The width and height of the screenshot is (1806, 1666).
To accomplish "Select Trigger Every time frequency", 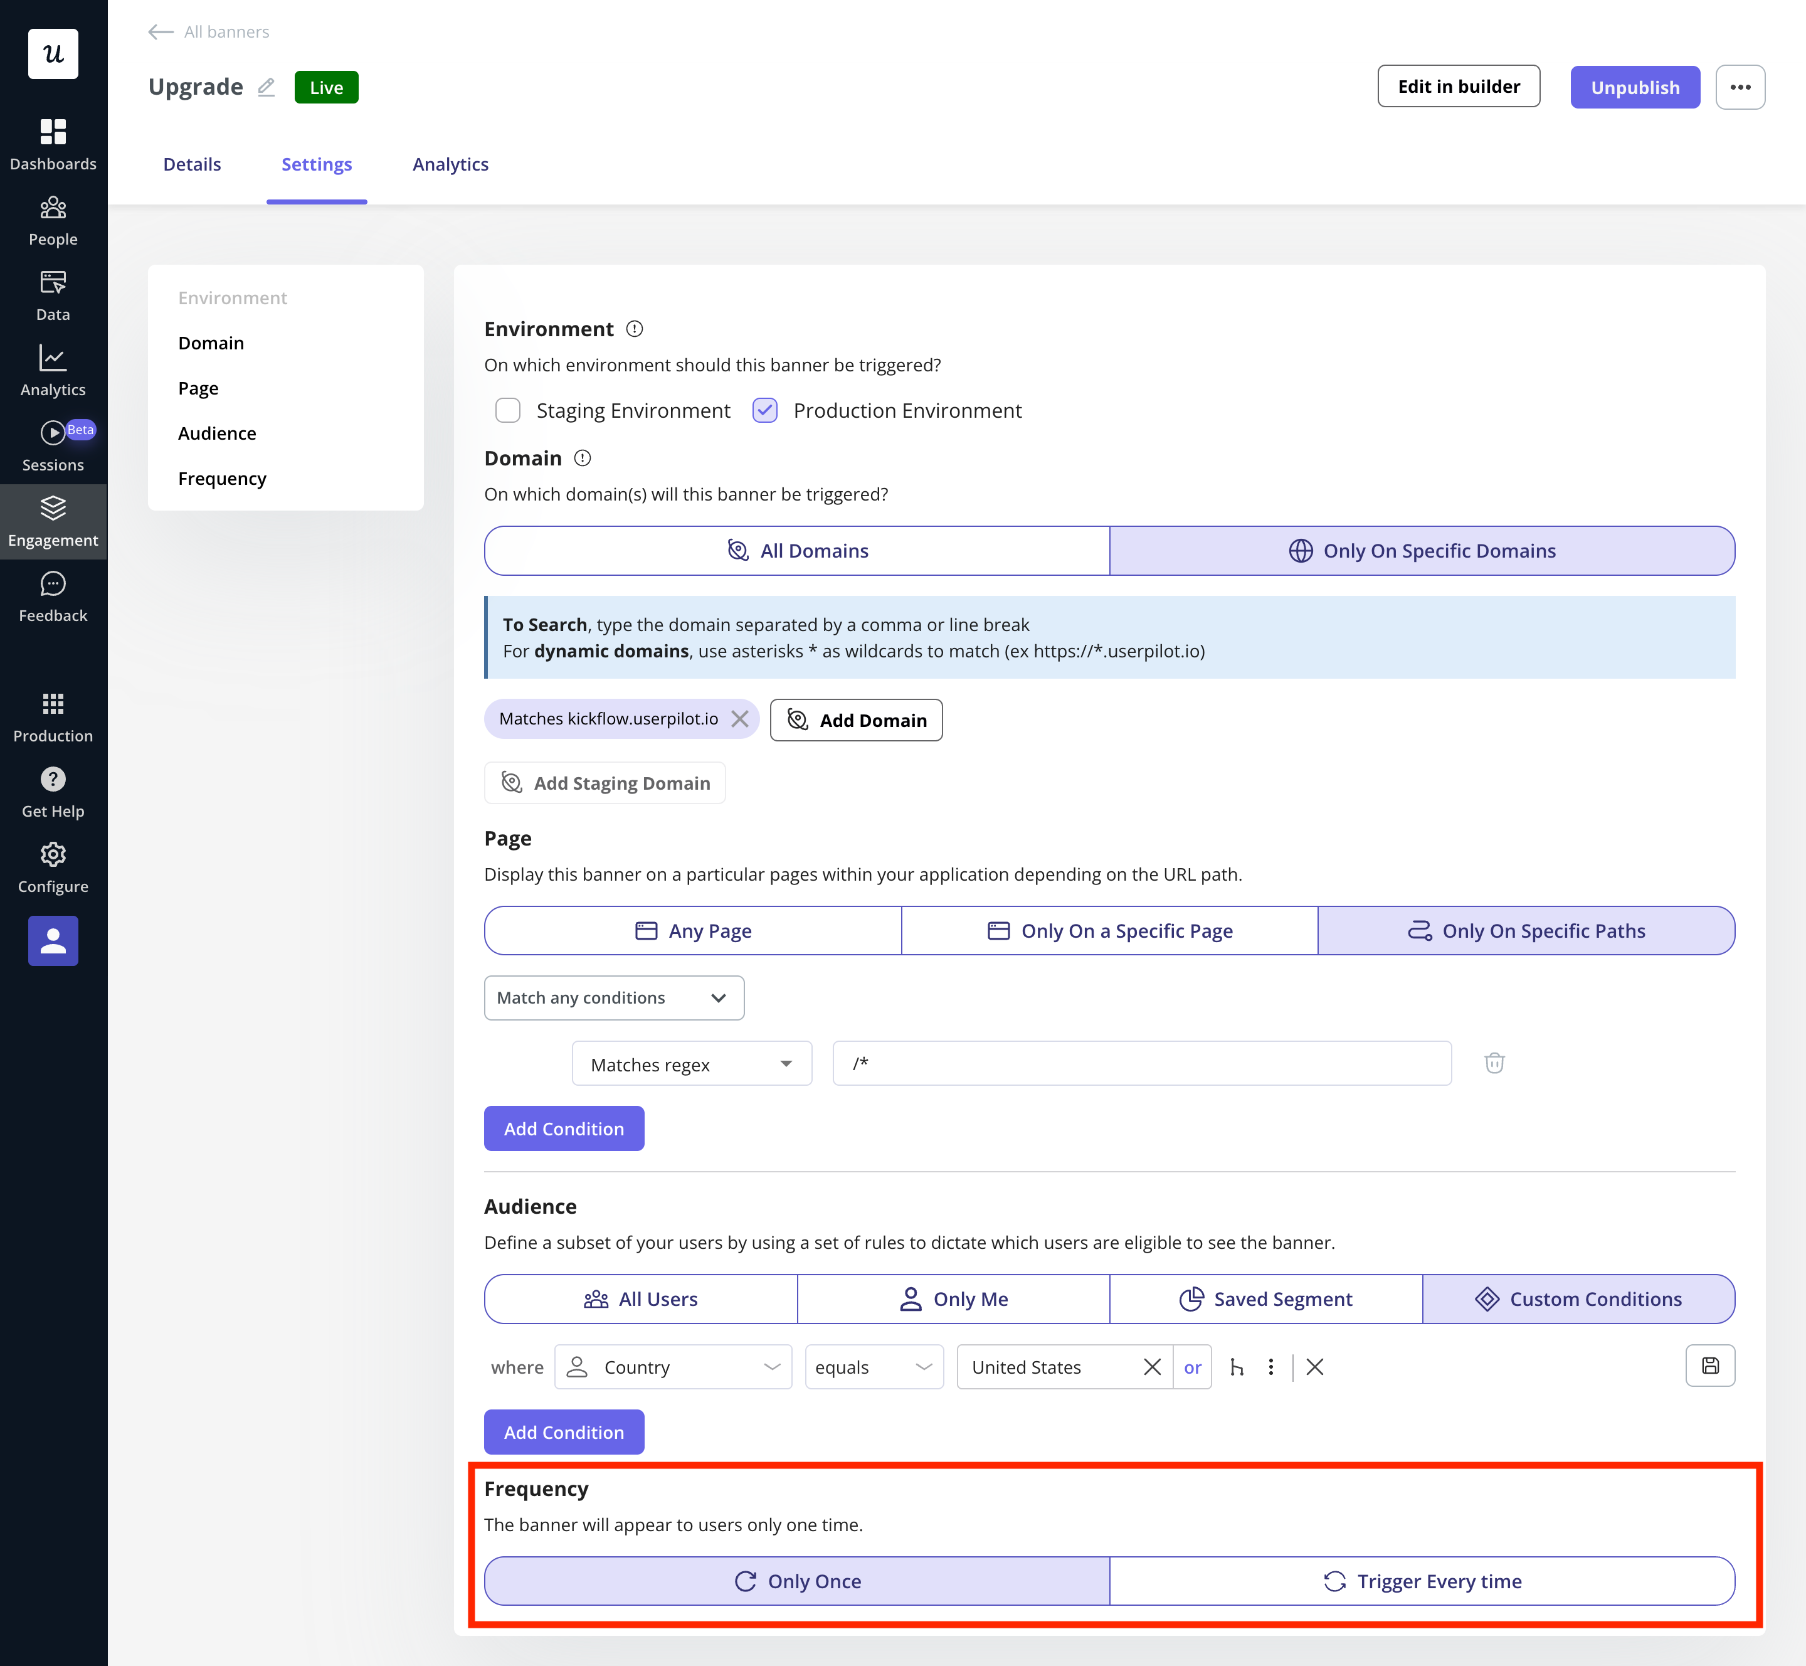I will (1421, 1580).
